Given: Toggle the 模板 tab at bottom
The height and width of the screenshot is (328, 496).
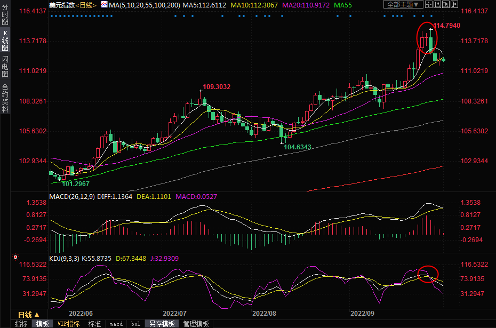Looking at the screenshot, I should coord(43,324).
